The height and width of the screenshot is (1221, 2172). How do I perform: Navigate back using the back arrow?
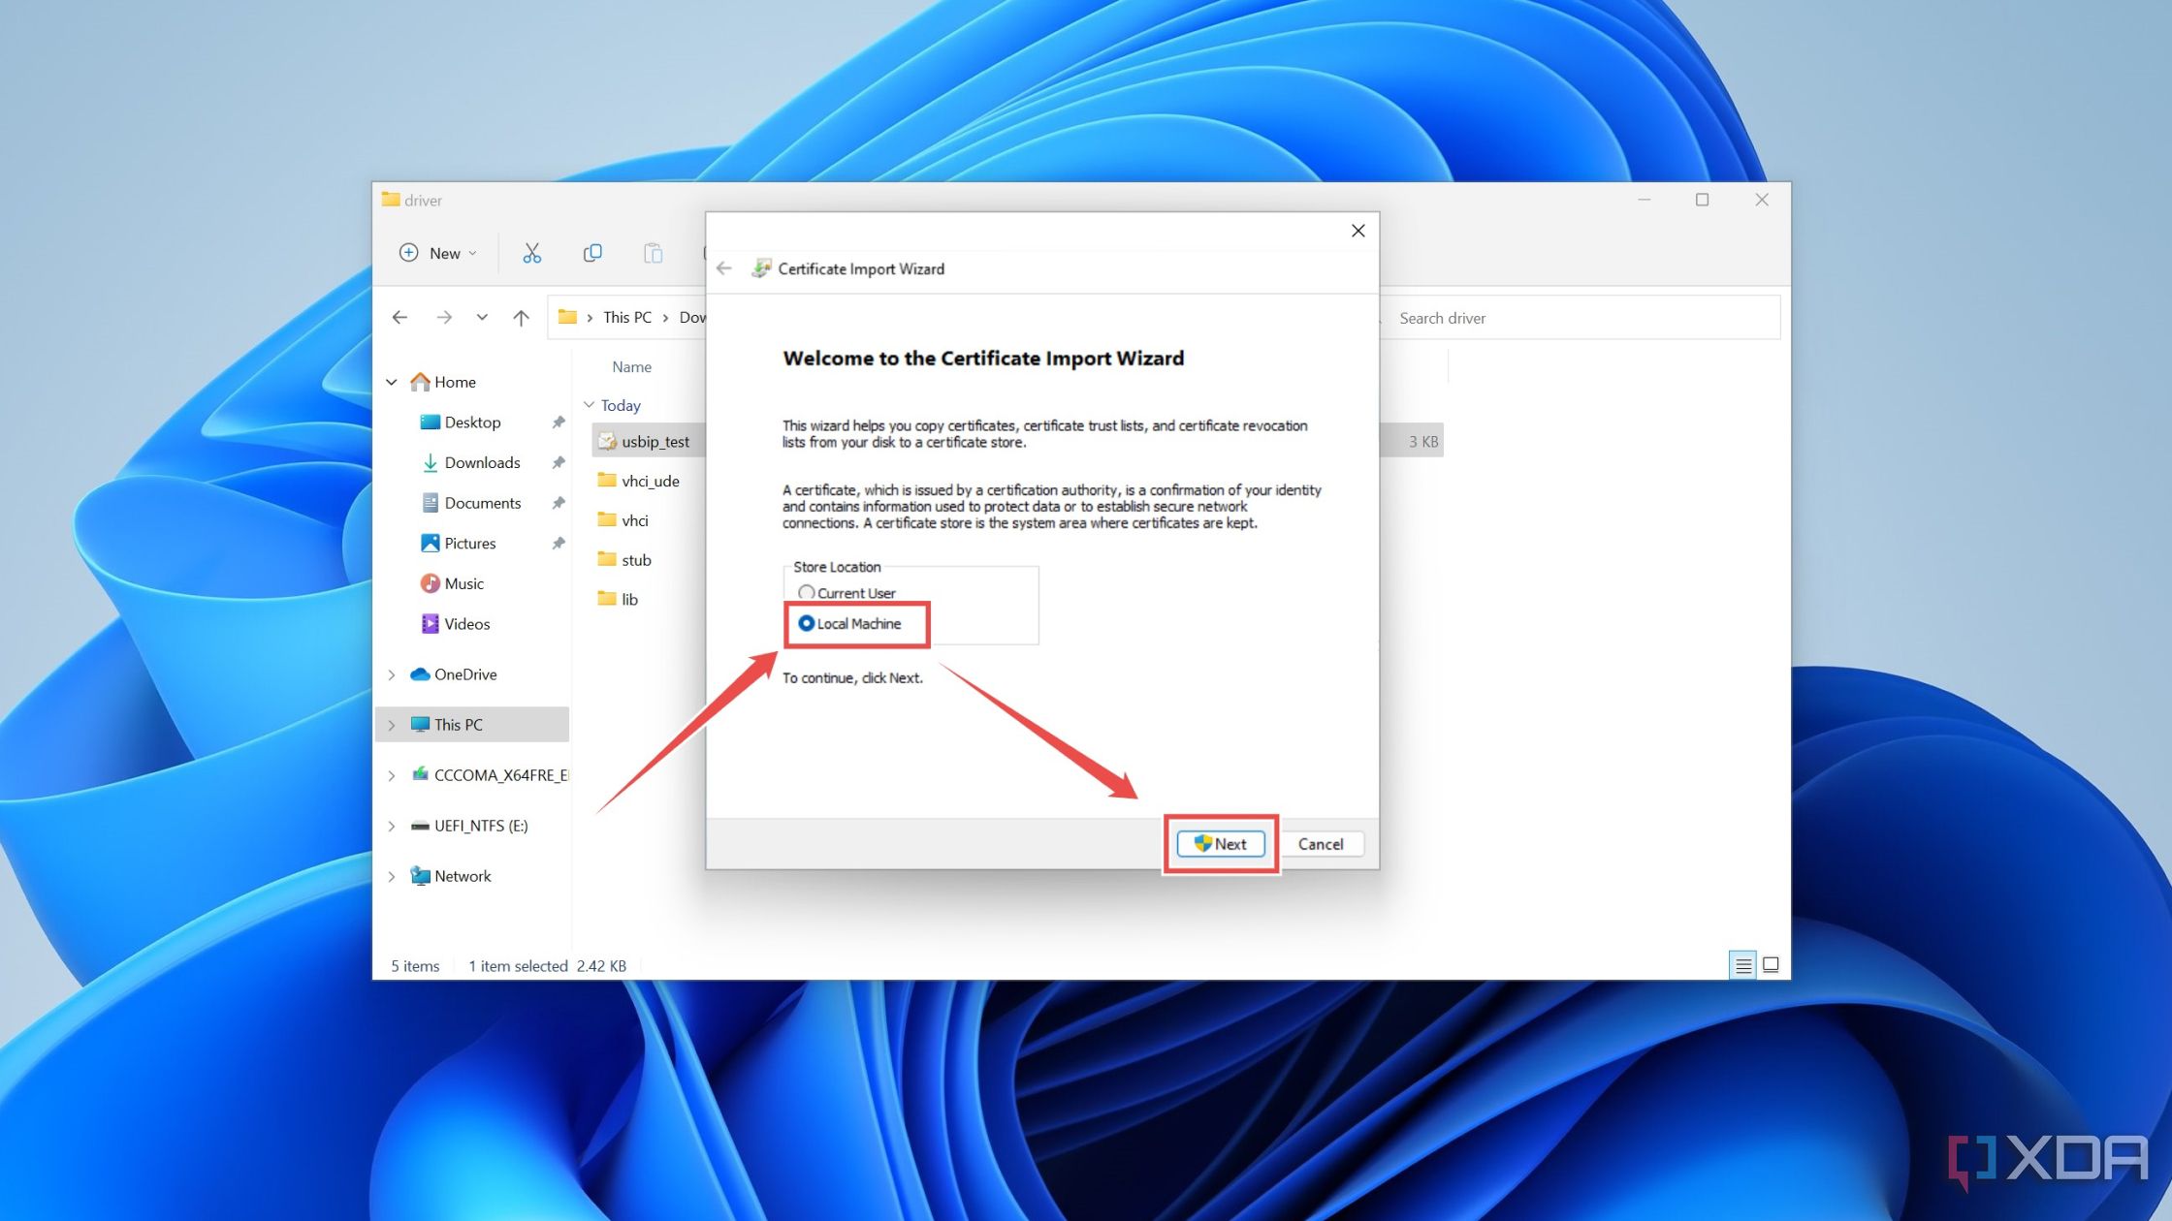tap(399, 318)
